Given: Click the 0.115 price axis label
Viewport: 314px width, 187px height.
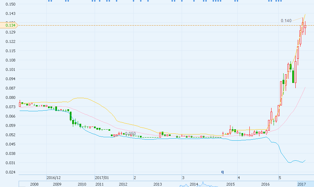Looking at the screenshot, I should pyautogui.click(x=10, y=51).
